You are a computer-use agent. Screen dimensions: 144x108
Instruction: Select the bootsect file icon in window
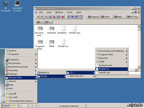(63, 30)
